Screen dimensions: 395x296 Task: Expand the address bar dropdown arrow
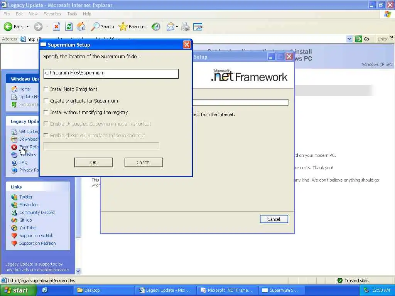tap(349, 39)
